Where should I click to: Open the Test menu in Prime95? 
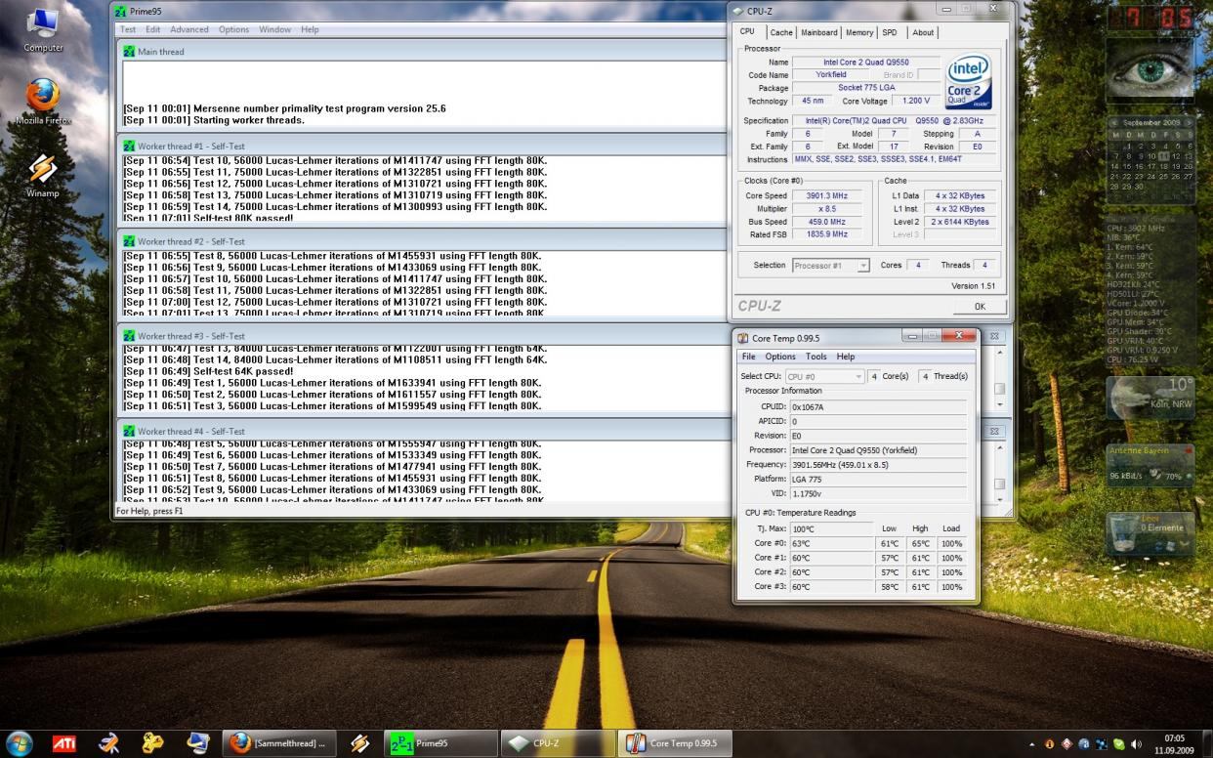coord(128,29)
